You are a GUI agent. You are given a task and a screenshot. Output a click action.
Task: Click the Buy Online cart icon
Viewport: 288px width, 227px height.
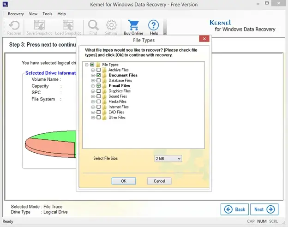(x=133, y=25)
